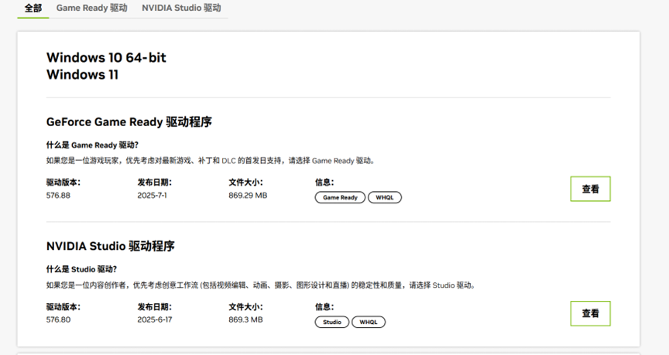669x355 pixels.
Task: Click the Game Ready info tag
Action: pyautogui.click(x=340, y=197)
